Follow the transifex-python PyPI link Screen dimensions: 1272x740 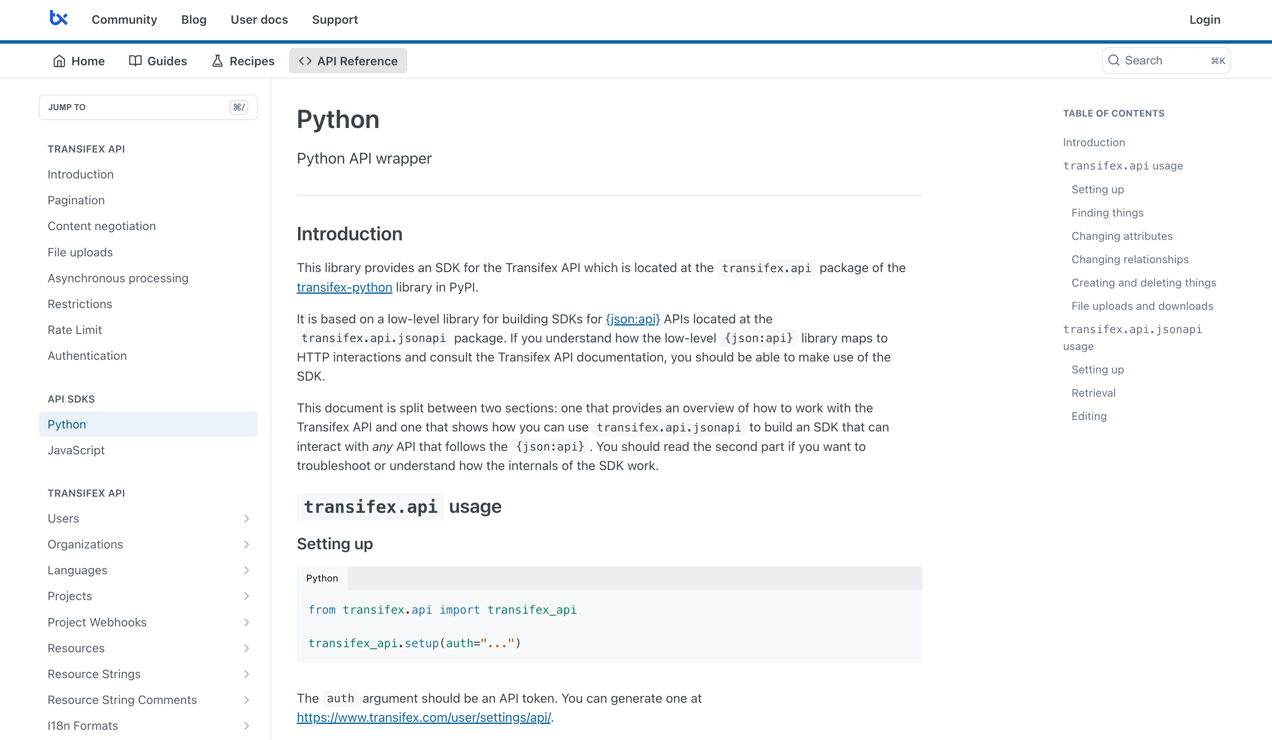344,287
